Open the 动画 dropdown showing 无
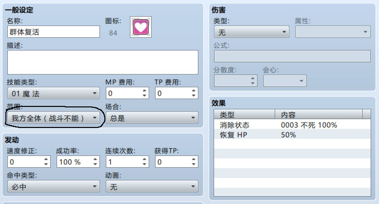Image resolution: width=379 pixels, height=204 pixels. click(152, 186)
